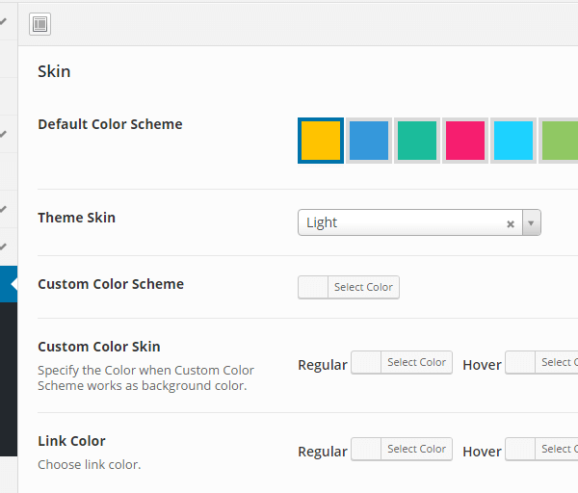Screen dimensions: 578x493
Task: Click the layout panel icon above Skin
Action: 39,24
